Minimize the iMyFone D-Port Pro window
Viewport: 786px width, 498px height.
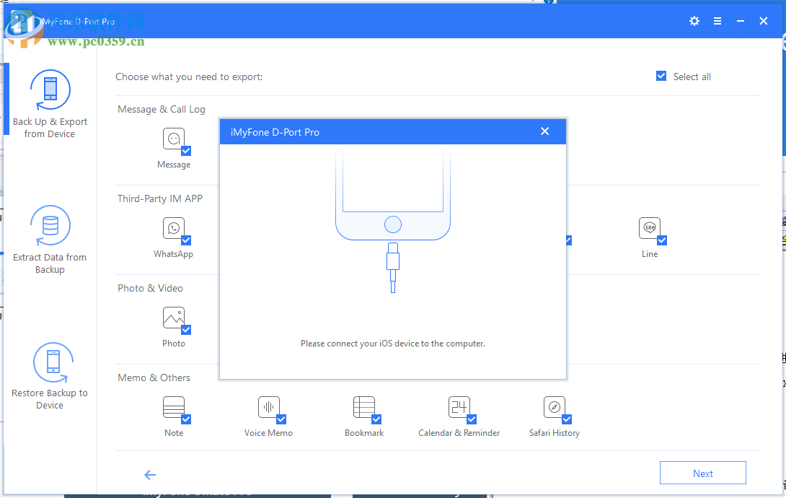click(741, 21)
